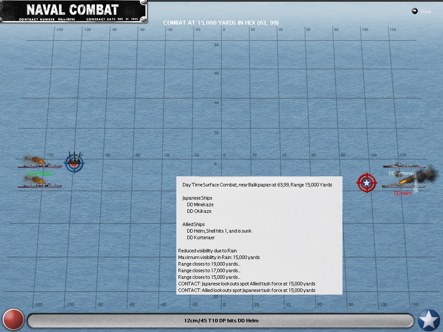Click the red crosshair star target marker
This screenshot has width=443, height=332.
click(x=367, y=183)
